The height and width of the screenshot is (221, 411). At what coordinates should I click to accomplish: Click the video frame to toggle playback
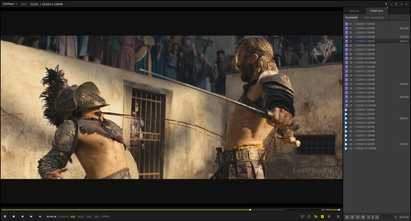pyautogui.click(x=171, y=107)
